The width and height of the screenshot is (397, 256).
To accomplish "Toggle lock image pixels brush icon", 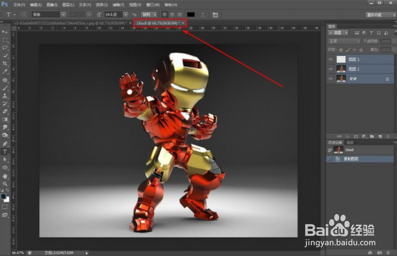I will pos(348,50).
